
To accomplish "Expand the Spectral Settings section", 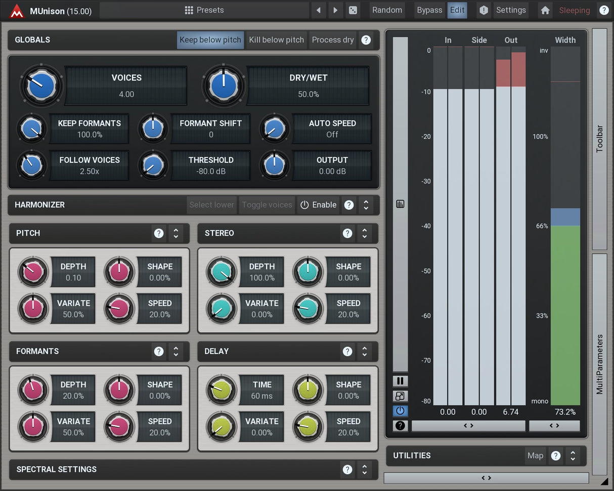I will 364,469.
